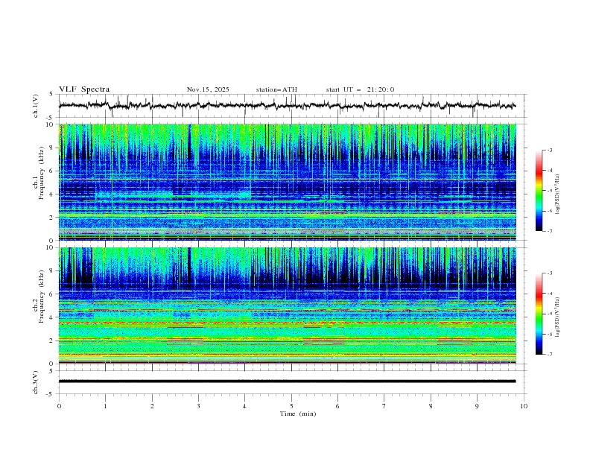Click the ch.1 "Frequency (kHz)" axis label
Viewport: 590px width, 456px height.
pos(42,174)
